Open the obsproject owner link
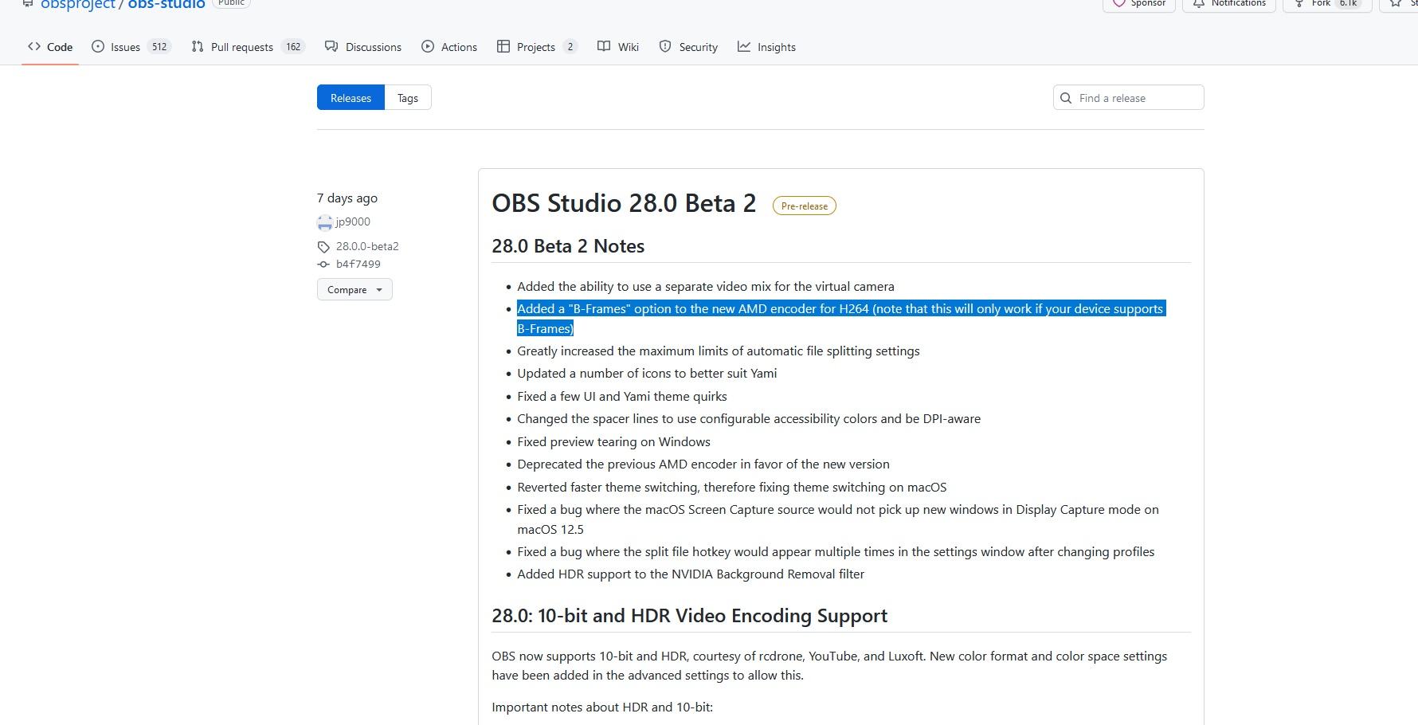The image size is (1418, 725). pyautogui.click(x=78, y=4)
